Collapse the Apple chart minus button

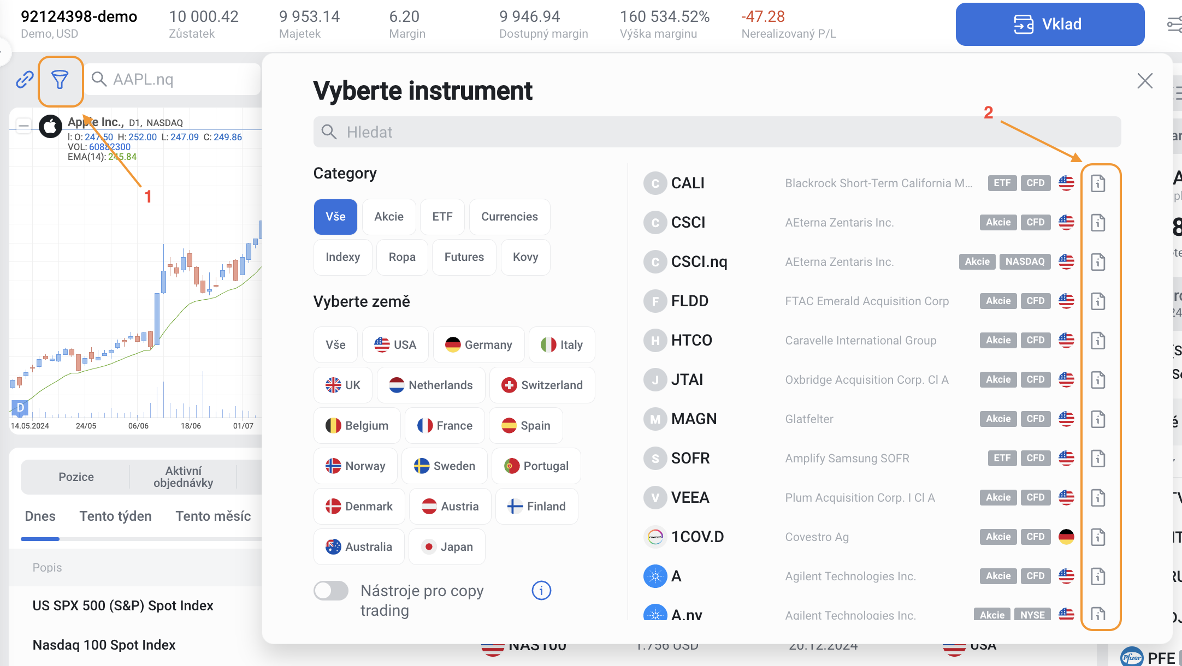pos(23,127)
